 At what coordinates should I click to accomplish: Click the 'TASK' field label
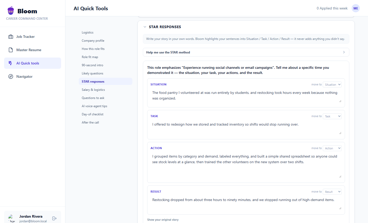click(154, 116)
